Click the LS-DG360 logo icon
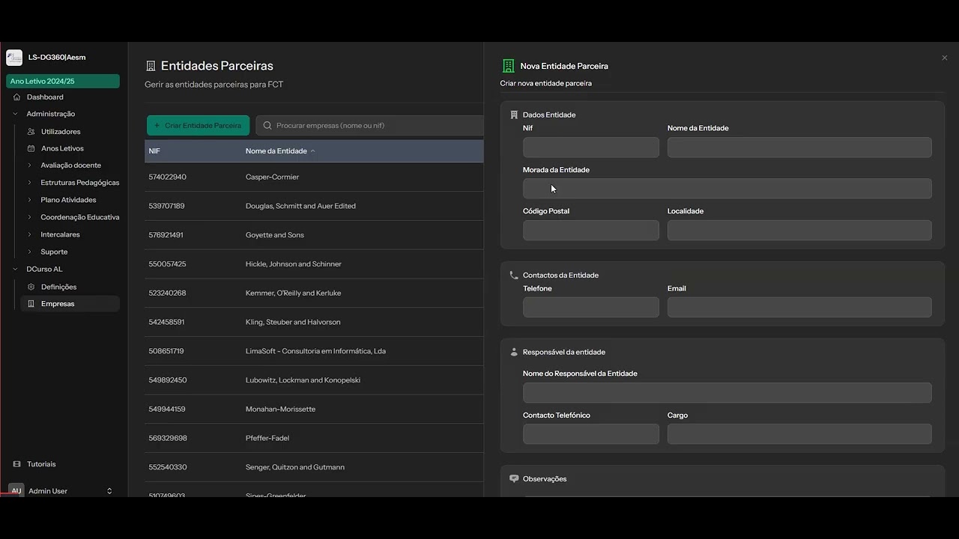The width and height of the screenshot is (959, 539). point(14,58)
